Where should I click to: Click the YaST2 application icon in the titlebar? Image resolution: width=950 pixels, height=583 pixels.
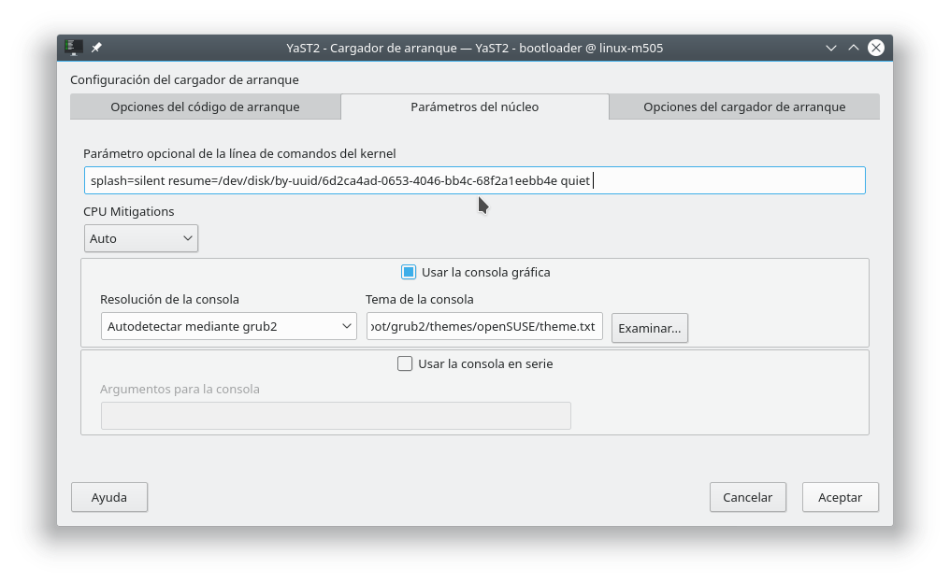[x=72, y=47]
